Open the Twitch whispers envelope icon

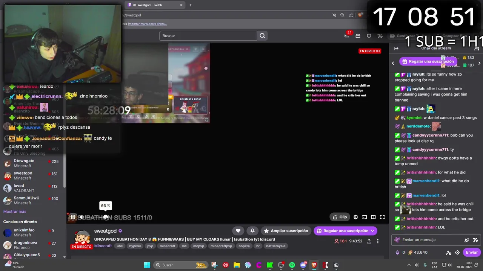358,36
